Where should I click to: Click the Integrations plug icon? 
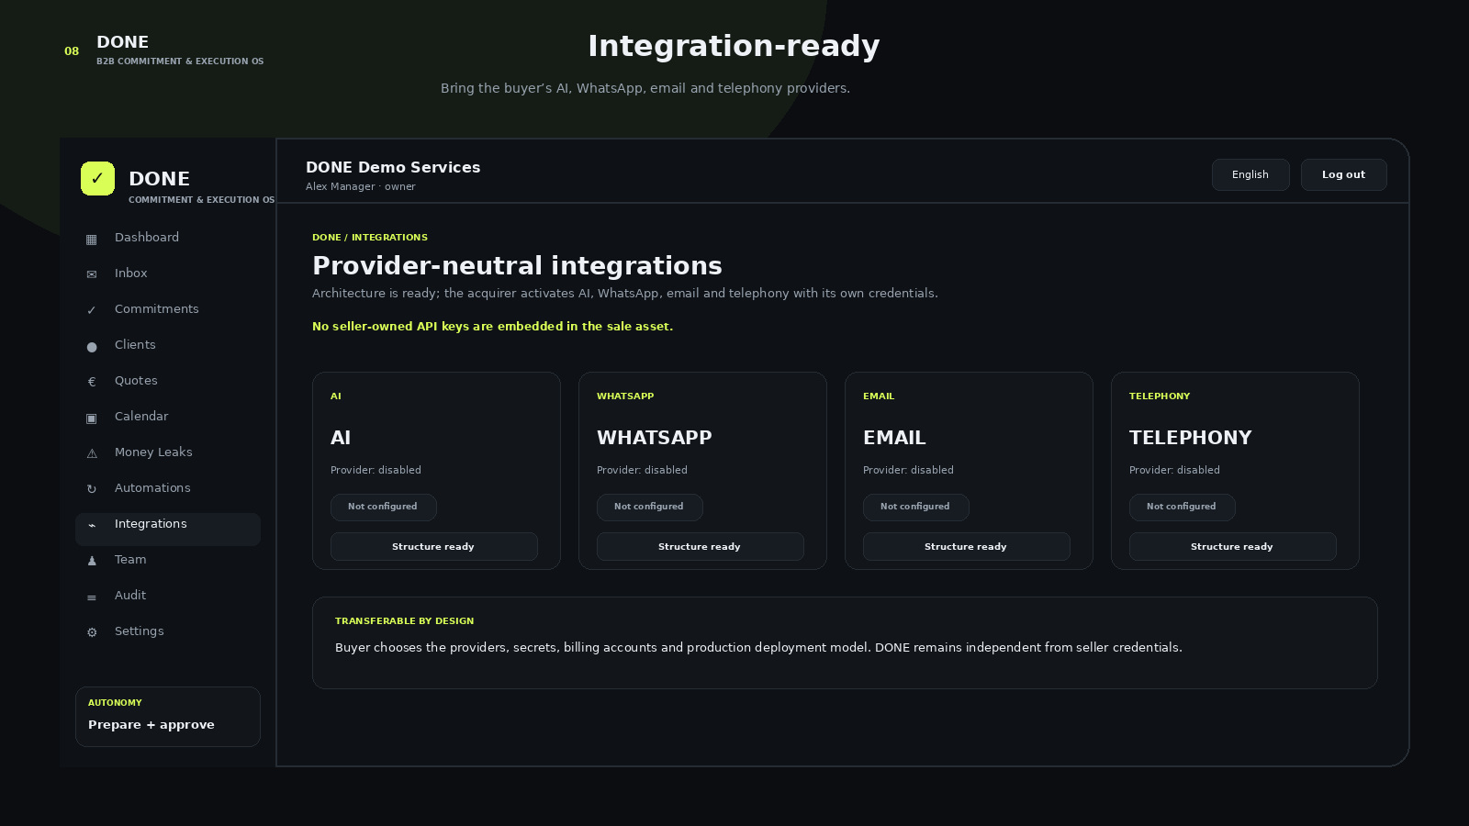(92, 526)
